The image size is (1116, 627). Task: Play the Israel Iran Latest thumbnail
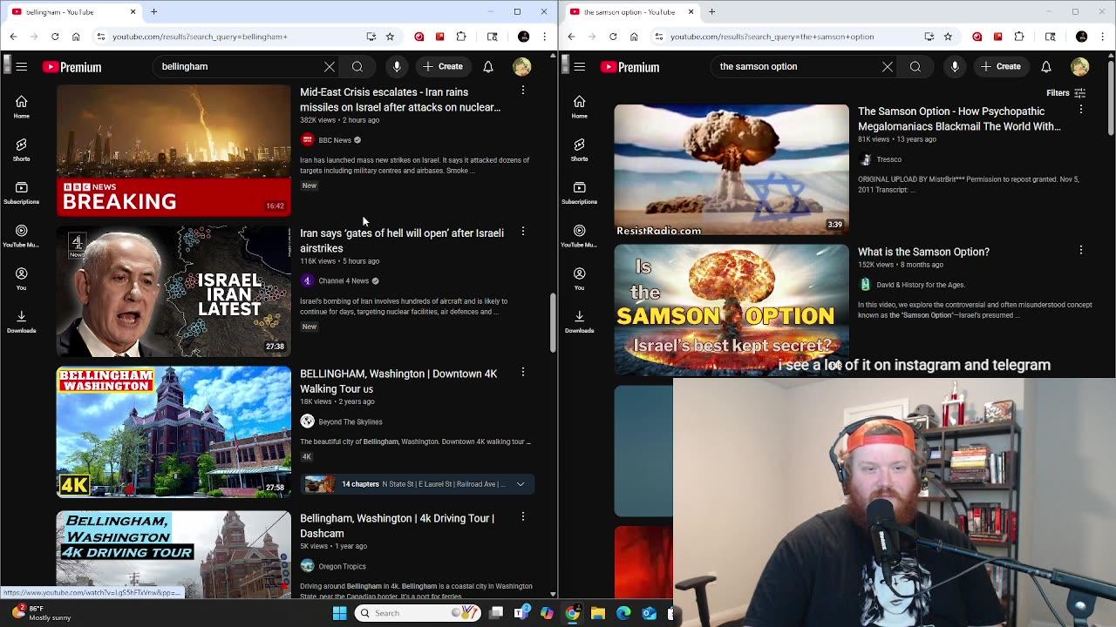click(x=174, y=291)
